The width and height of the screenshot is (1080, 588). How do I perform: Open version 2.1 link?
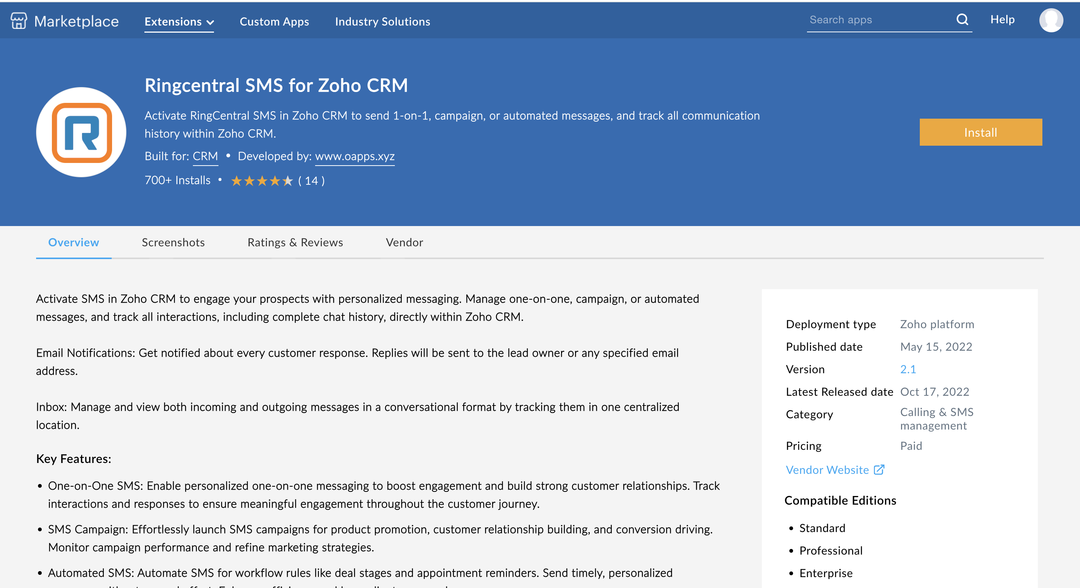point(908,369)
